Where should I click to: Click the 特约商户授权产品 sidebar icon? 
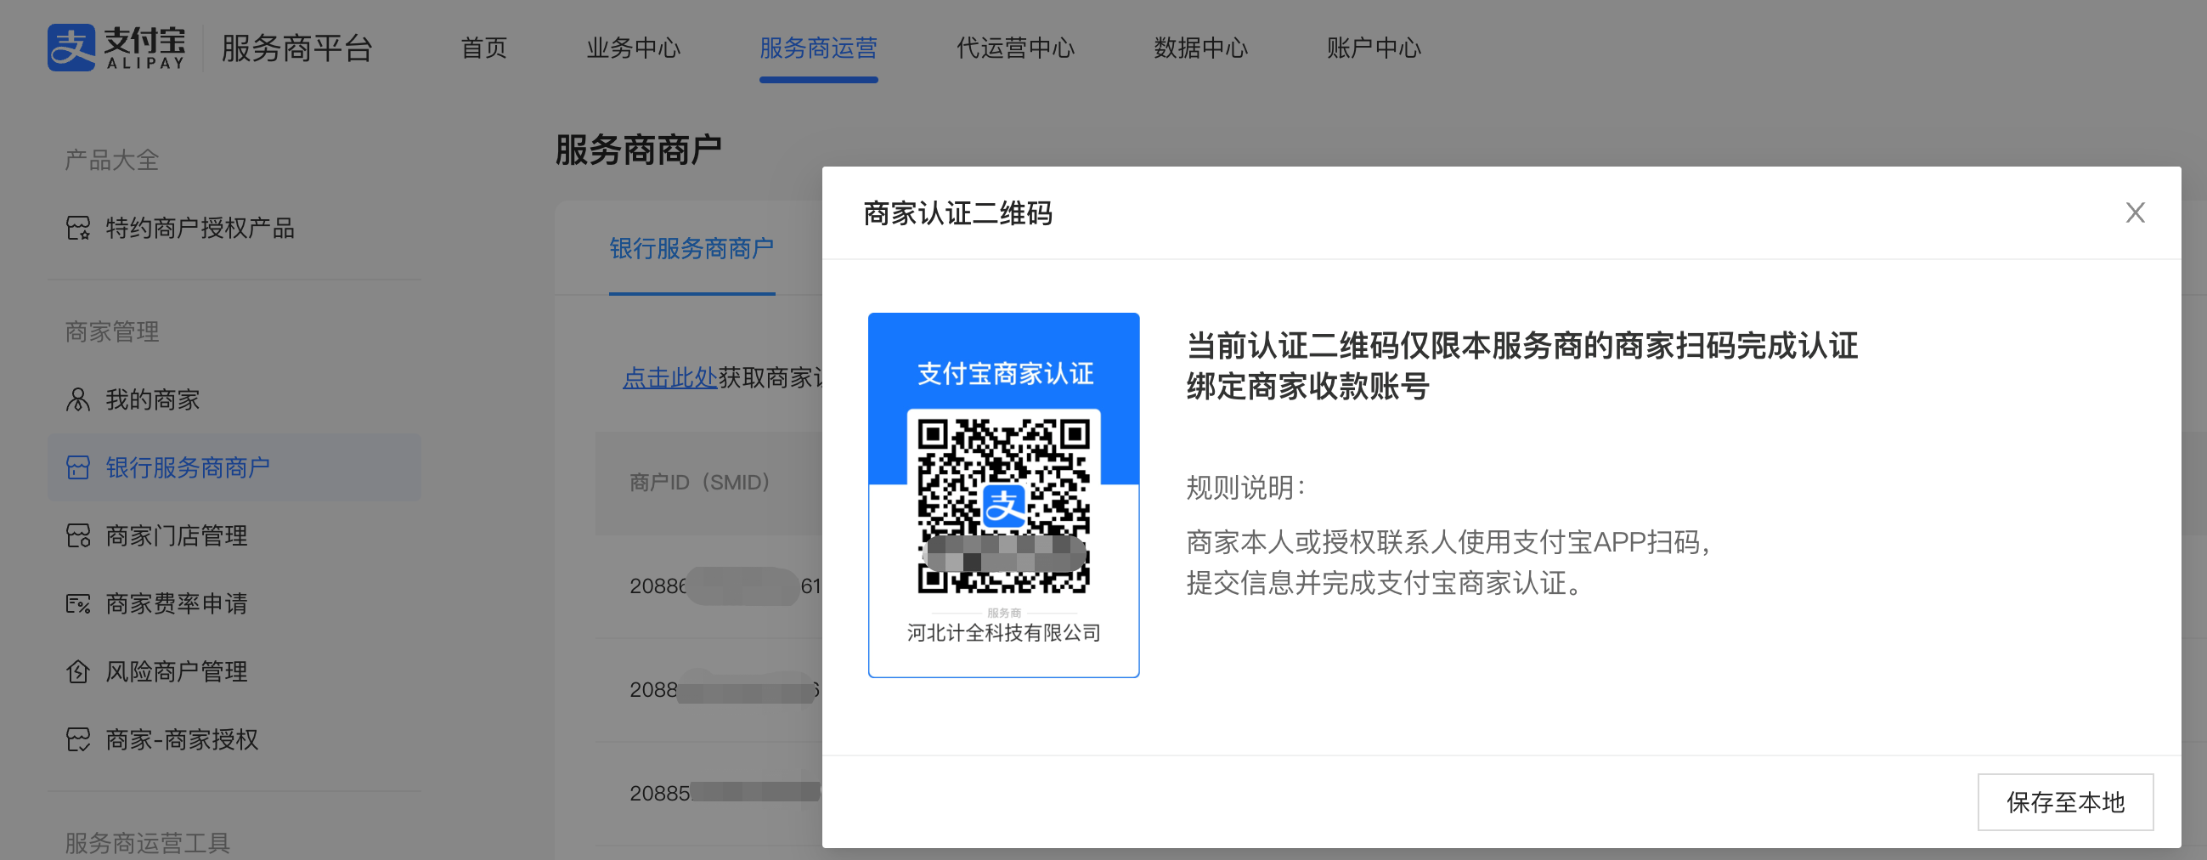point(78,228)
